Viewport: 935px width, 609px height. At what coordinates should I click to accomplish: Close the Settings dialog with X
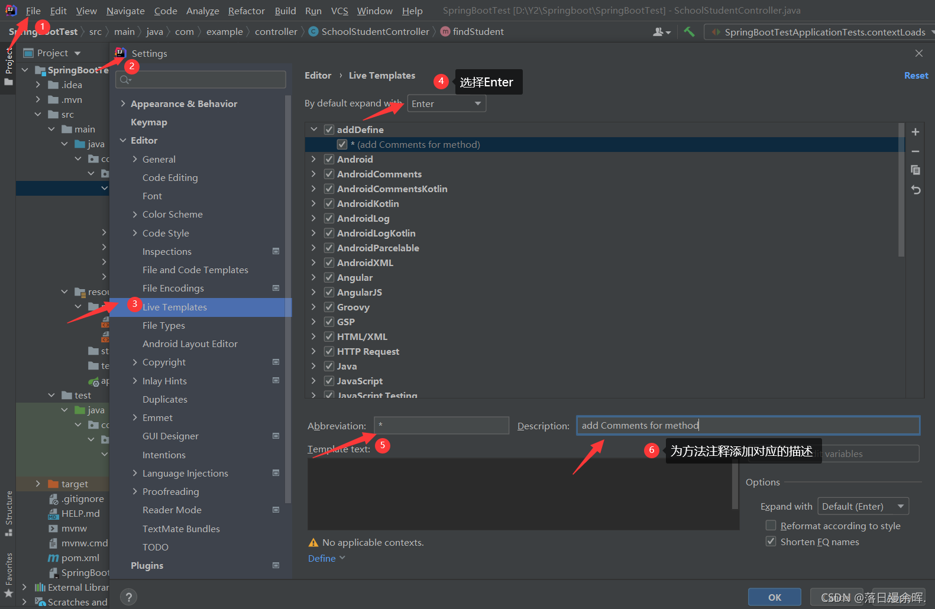pyautogui.click(x=919, y=53)
